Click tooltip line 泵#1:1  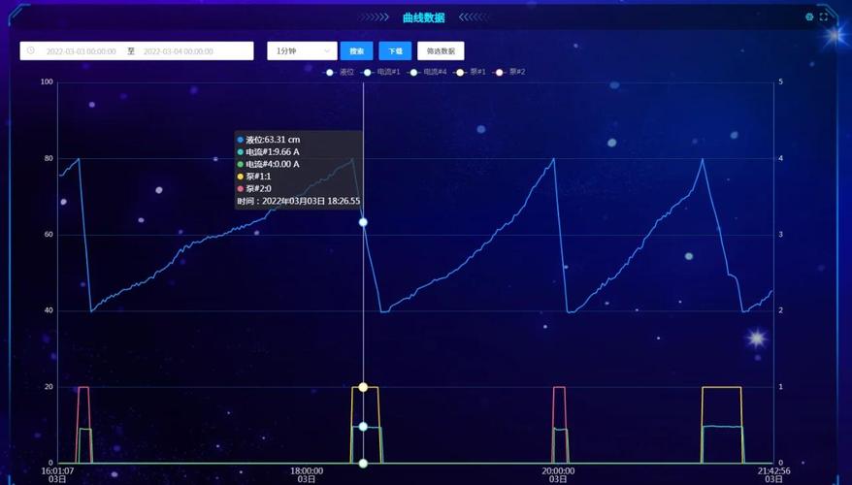[254, 177]
